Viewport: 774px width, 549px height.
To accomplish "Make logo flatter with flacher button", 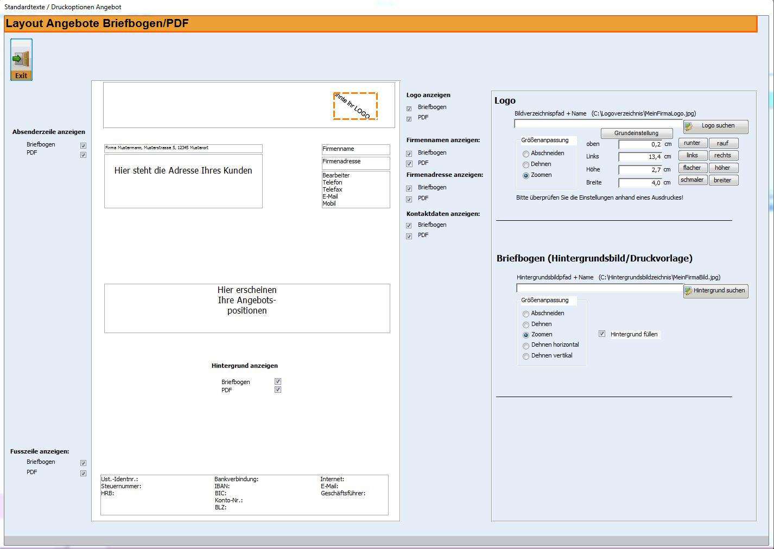I will pos(693,168).
